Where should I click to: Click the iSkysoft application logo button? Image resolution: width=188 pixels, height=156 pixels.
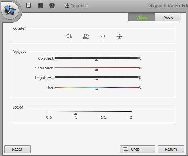click(x=10, y=10)
